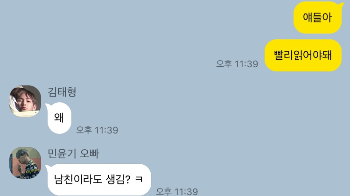Click the 민윤기 오빠 sender name
350x196 pixels.
tap(73, 154)
